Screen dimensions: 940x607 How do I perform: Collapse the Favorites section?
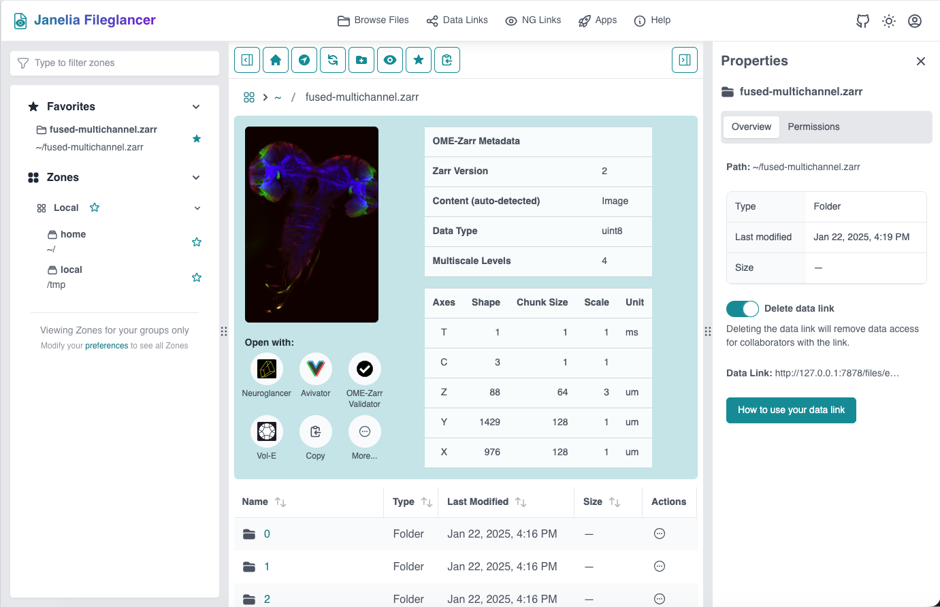[196, 107]
